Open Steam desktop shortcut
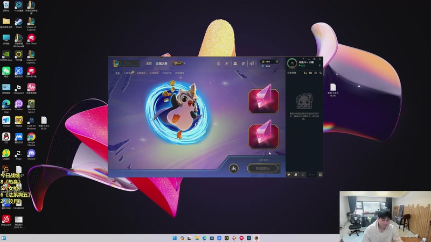The width and height of the screenshot is (431, 242). [19, 23]
